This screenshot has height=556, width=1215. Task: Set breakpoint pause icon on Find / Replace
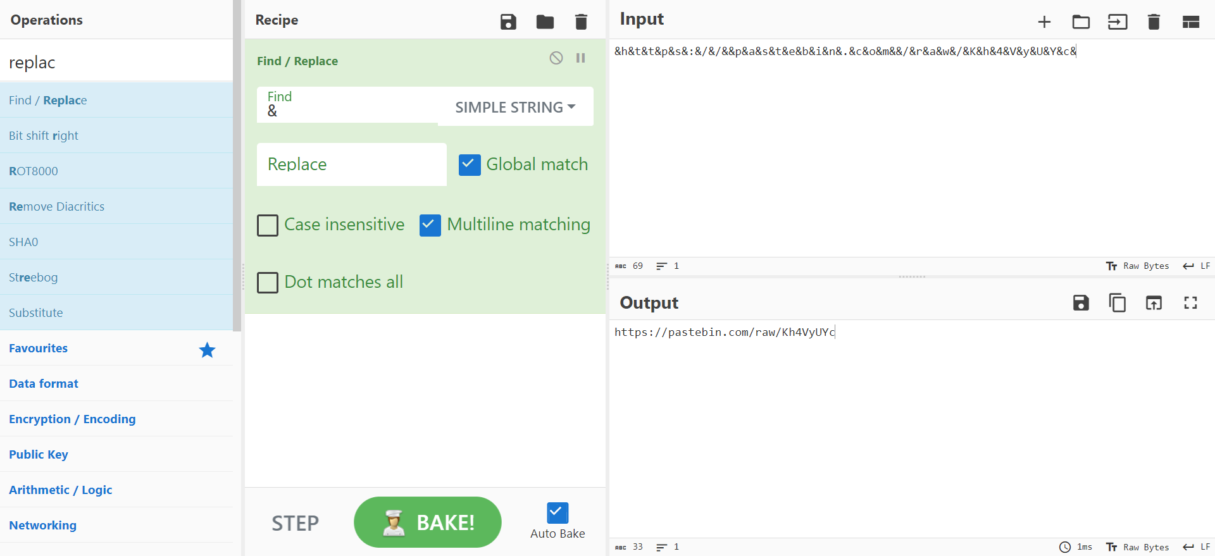coord(580,58)
